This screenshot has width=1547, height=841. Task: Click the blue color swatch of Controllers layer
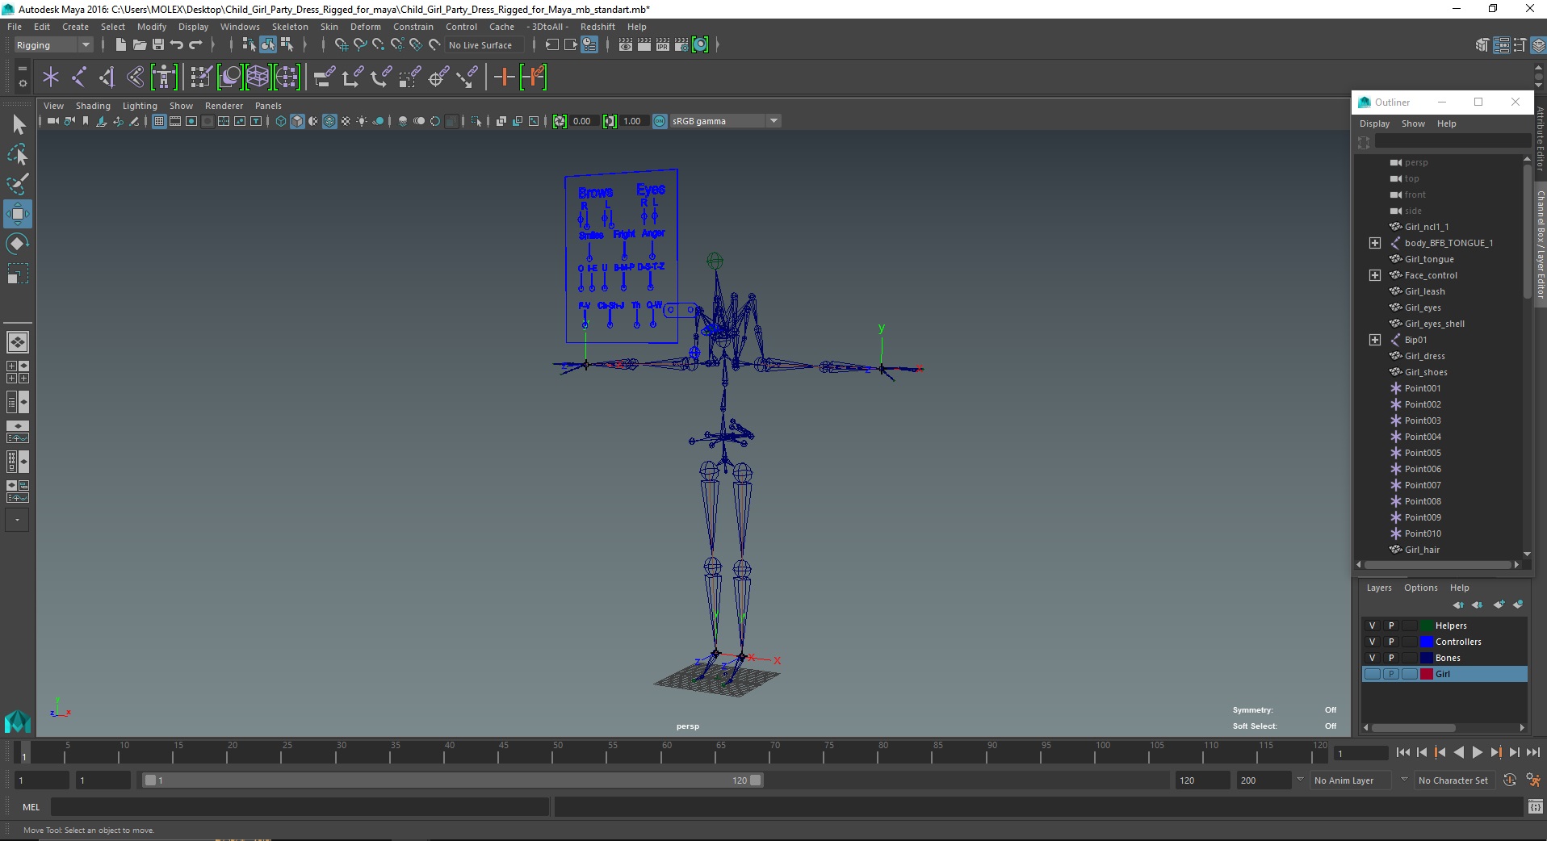click(1427, 642)
